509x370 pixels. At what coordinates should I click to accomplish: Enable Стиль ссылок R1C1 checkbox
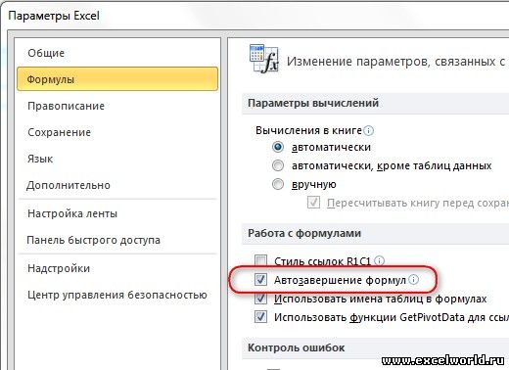click(x=260, y=261)
